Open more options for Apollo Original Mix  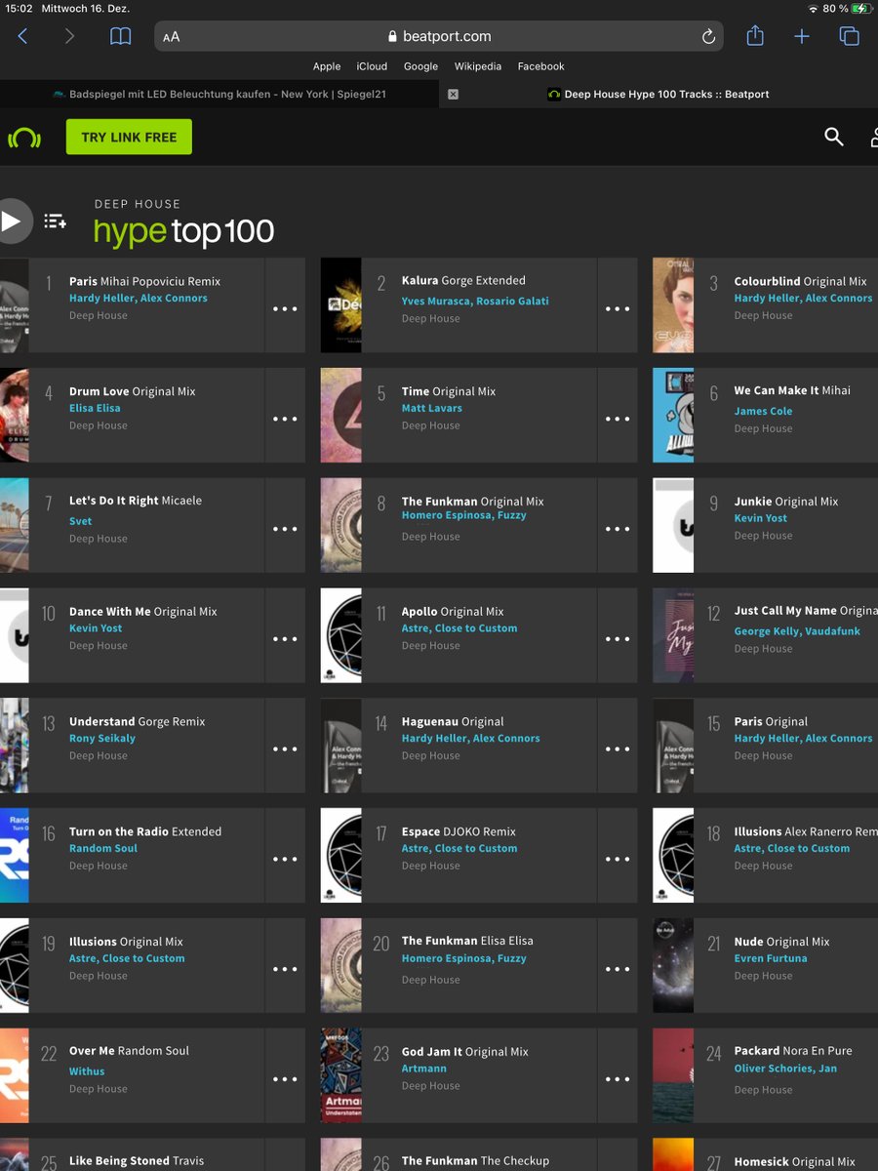tap(618, 639)
